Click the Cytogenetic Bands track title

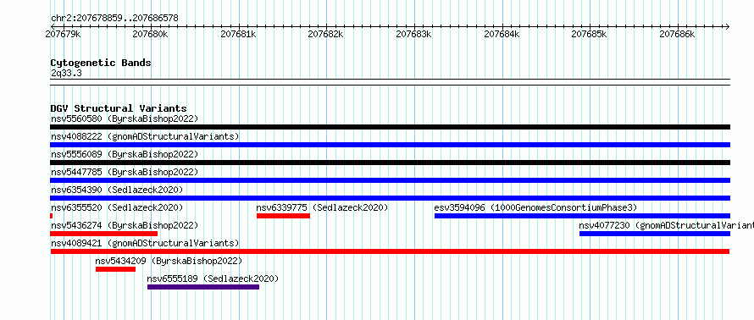coord(101,63)
